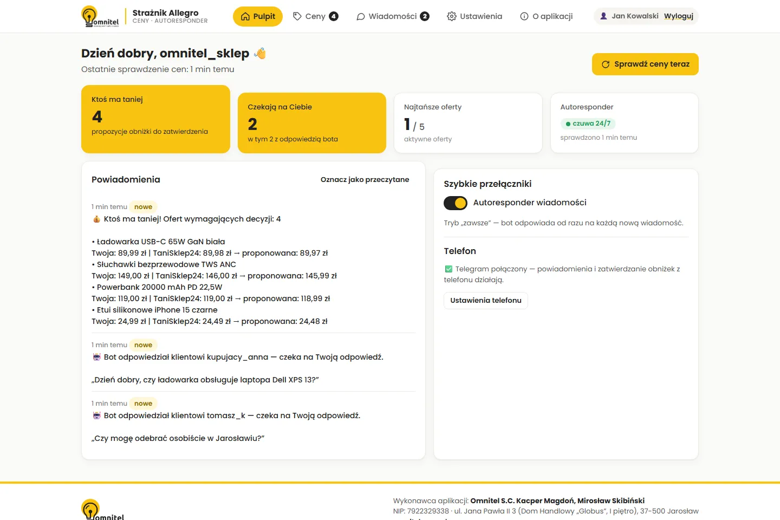Viewport: 780px width, 520px height.
Task: Click the Najtańsze oferty stat card
Action: (468, 123)
